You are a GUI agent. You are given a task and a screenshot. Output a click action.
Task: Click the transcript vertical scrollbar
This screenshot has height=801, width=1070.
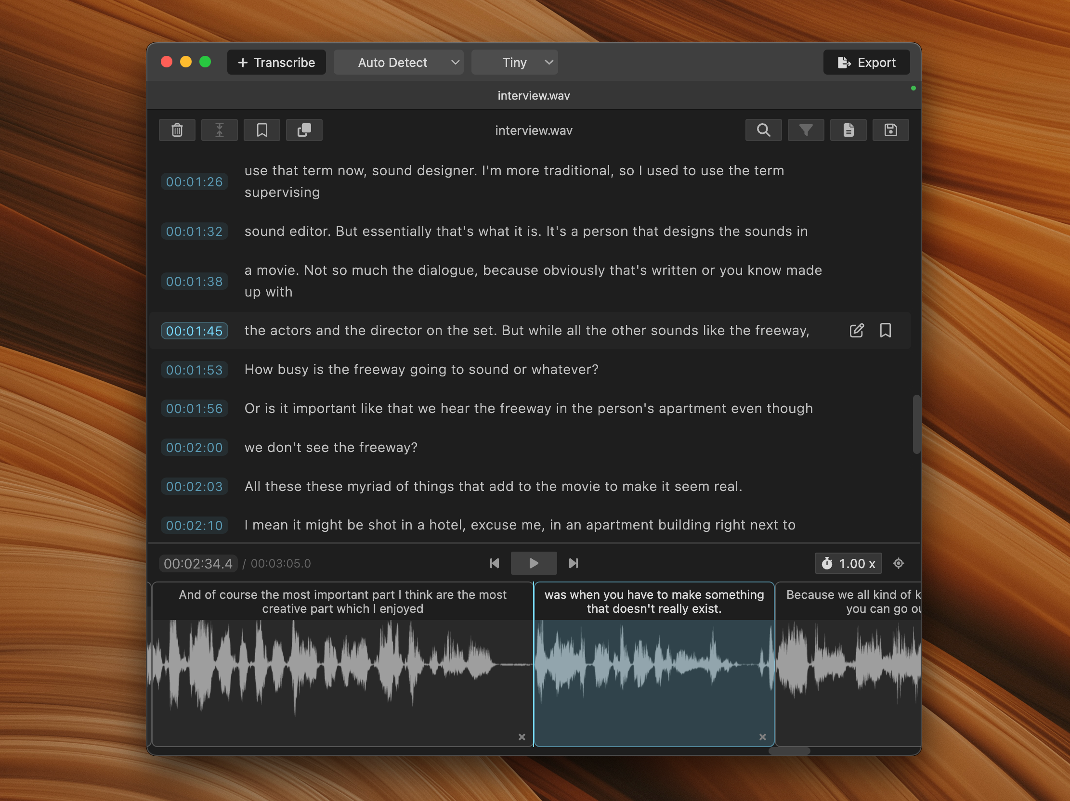coord(916,425)
